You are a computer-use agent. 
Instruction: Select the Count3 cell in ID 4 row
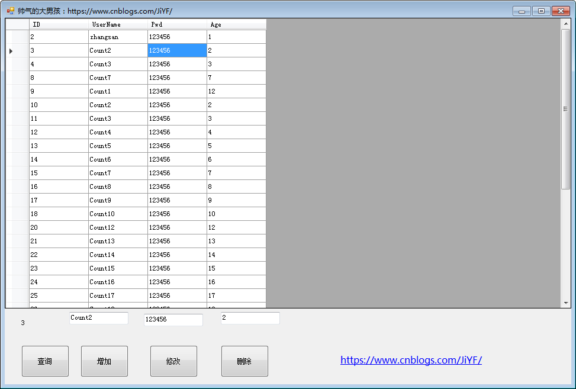118,65
